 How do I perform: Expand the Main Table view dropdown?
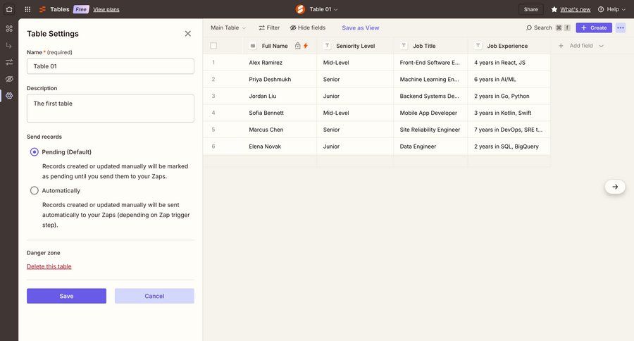pyautogui.click(x=228, y=27)
